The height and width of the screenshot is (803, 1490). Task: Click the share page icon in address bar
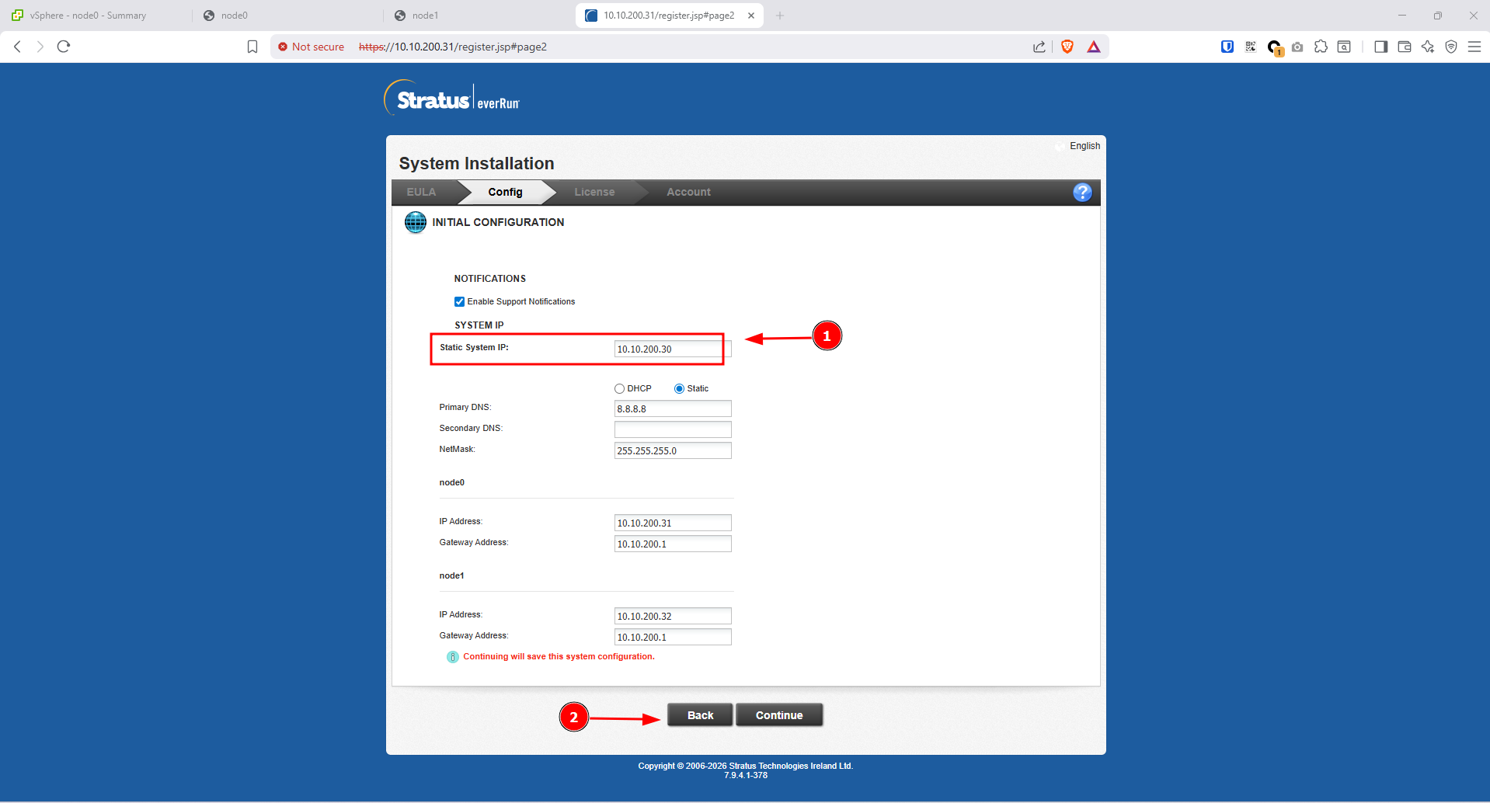1039,47
